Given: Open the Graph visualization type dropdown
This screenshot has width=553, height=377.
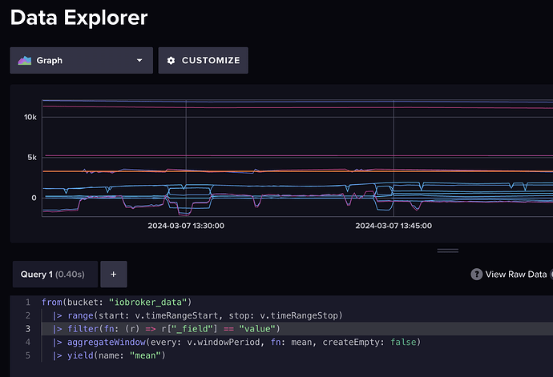Looking at the screenshot, I should click(80, 60).
